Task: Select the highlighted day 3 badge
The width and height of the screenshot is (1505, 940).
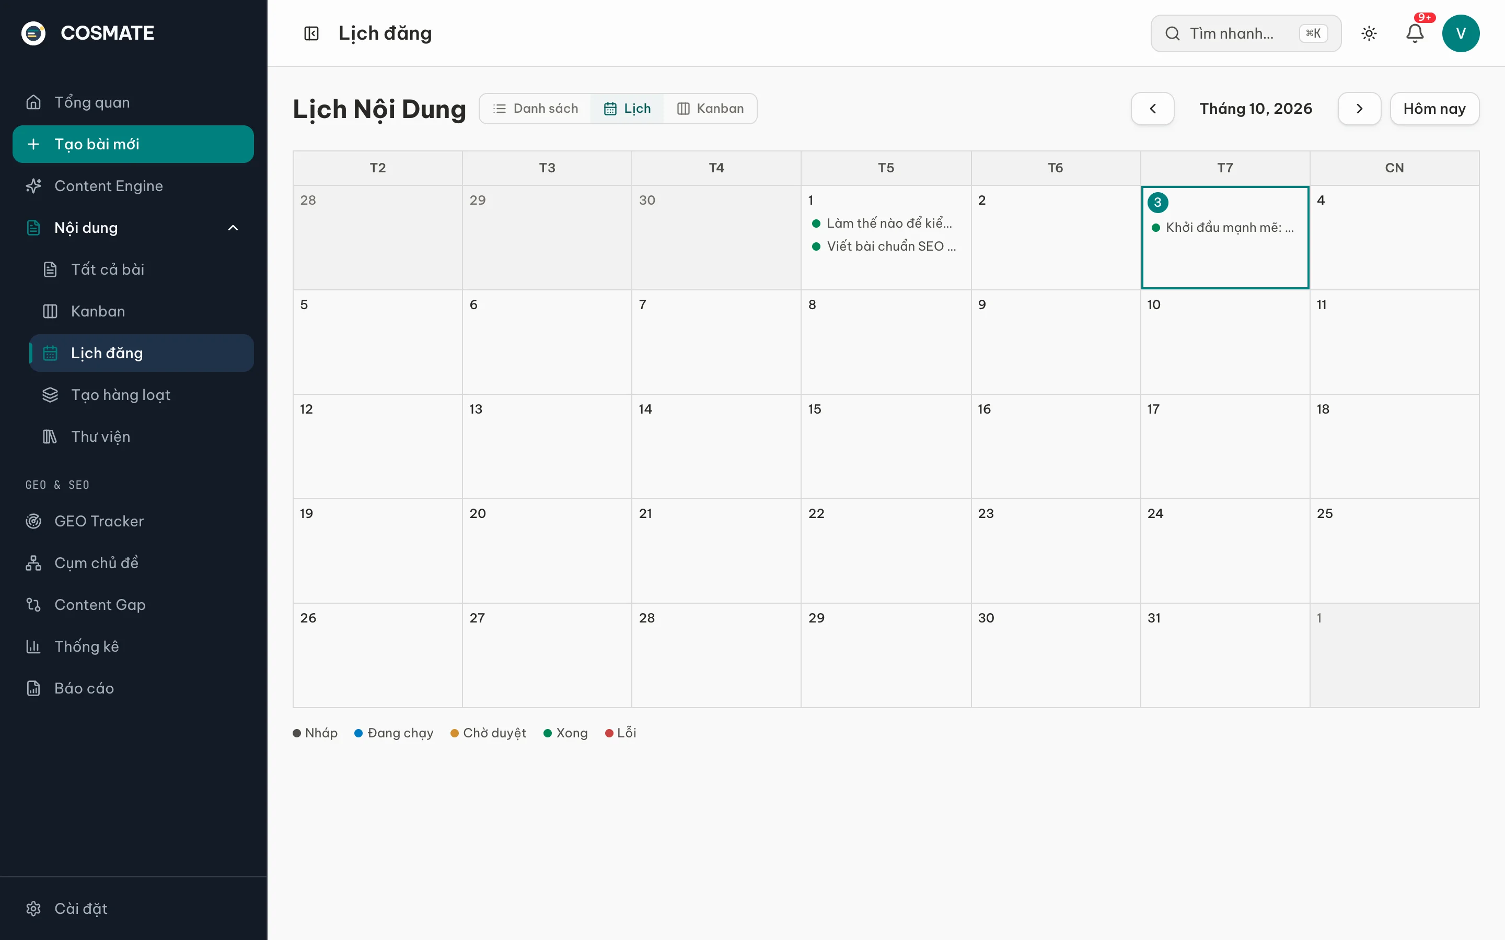Action: click(1157, 202)
